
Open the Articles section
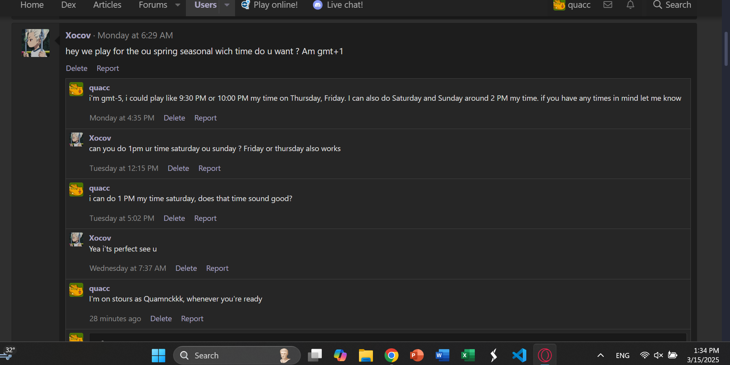(x=107, y=5)
